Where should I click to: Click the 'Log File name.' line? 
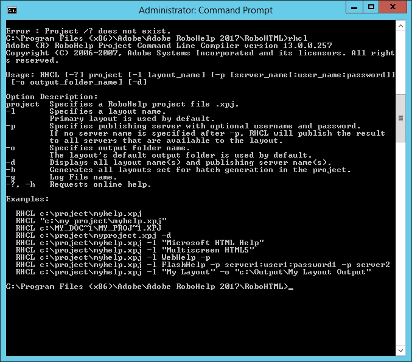point(83,177)
